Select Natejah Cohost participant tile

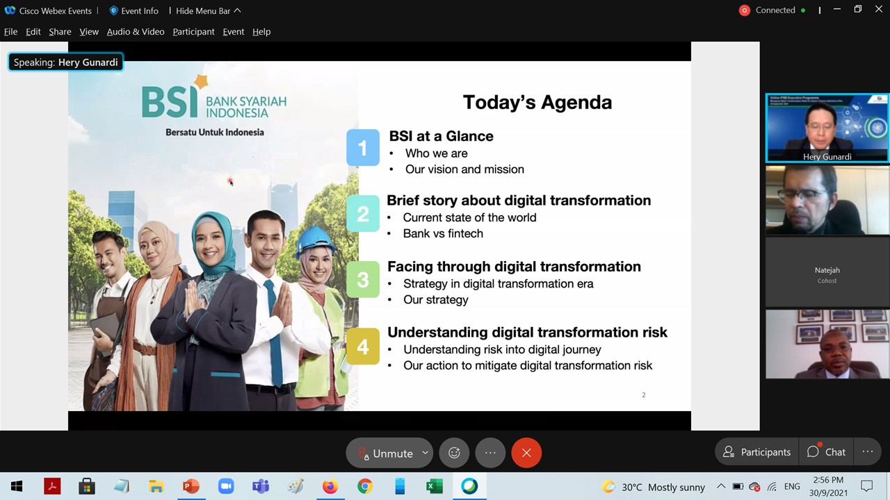click(x=827, y=272)
